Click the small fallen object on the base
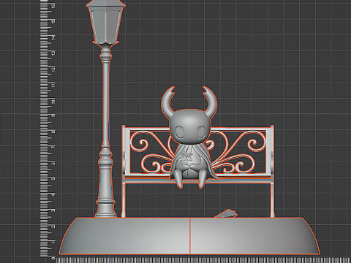Viewport: 351px width, 263px height. click(x=226, y=213)
